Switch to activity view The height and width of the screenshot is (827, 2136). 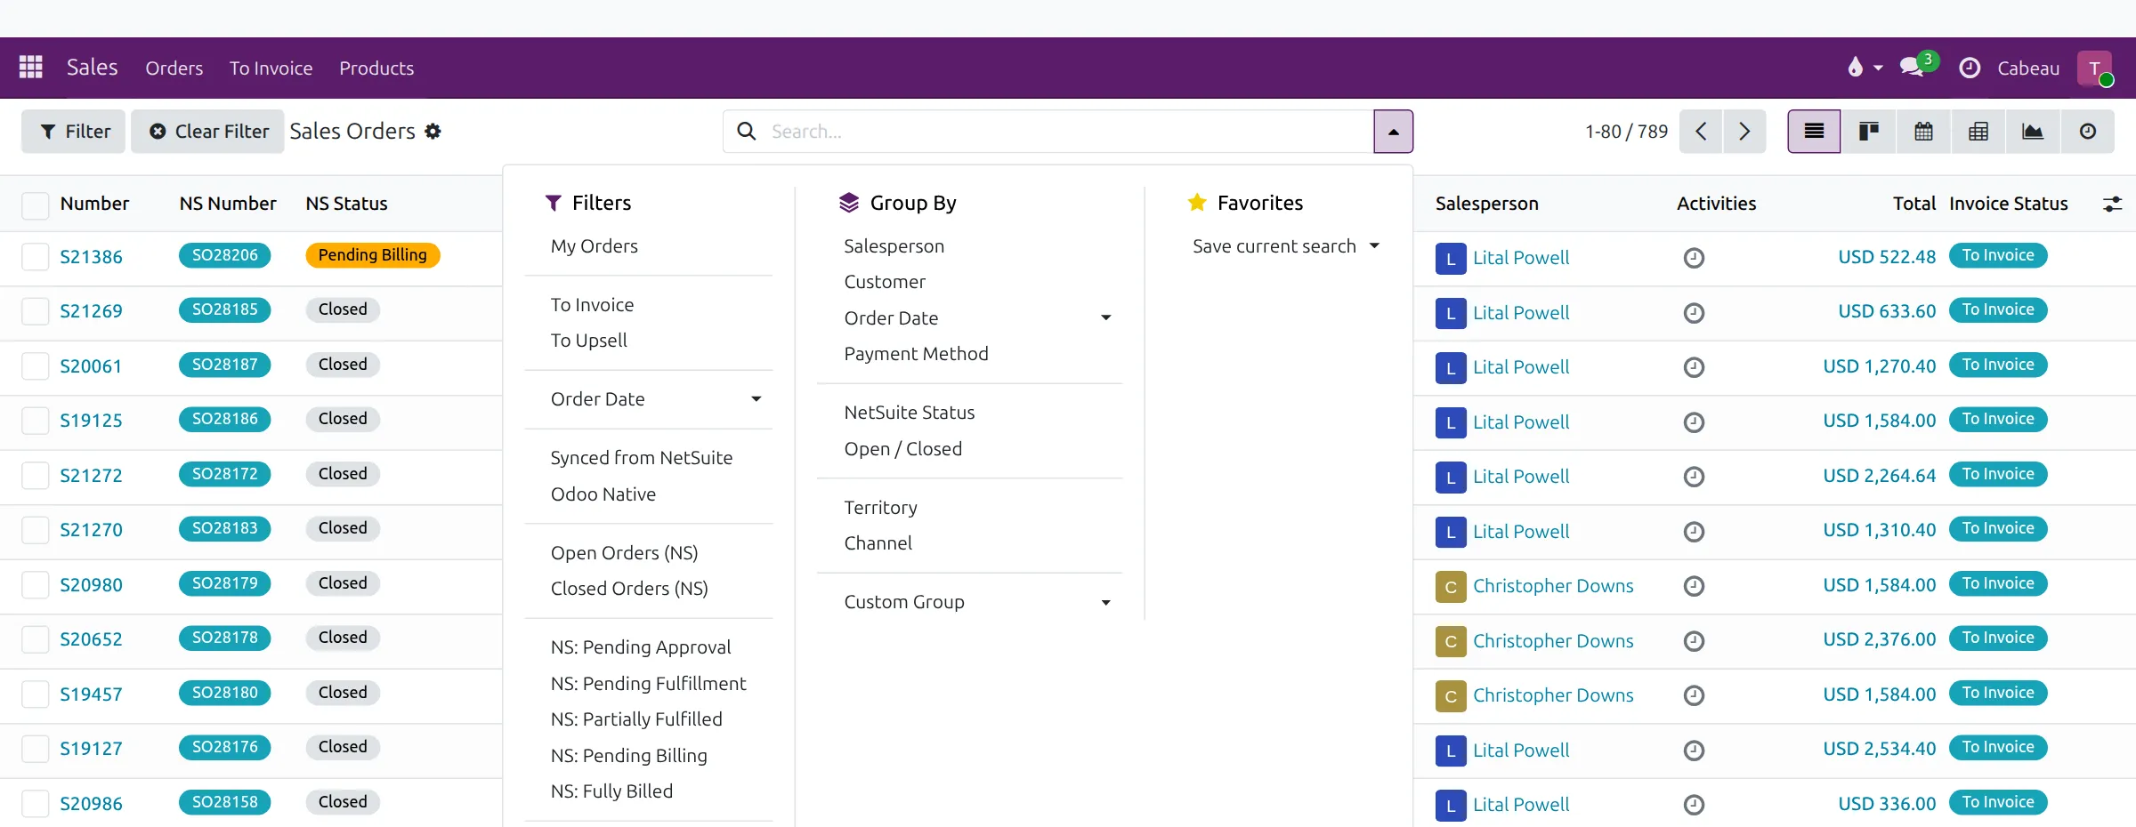(x=2088, y=132)
